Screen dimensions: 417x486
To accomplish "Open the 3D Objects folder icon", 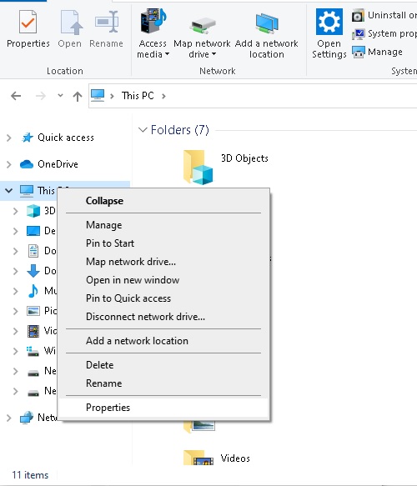I will (198, 168).
